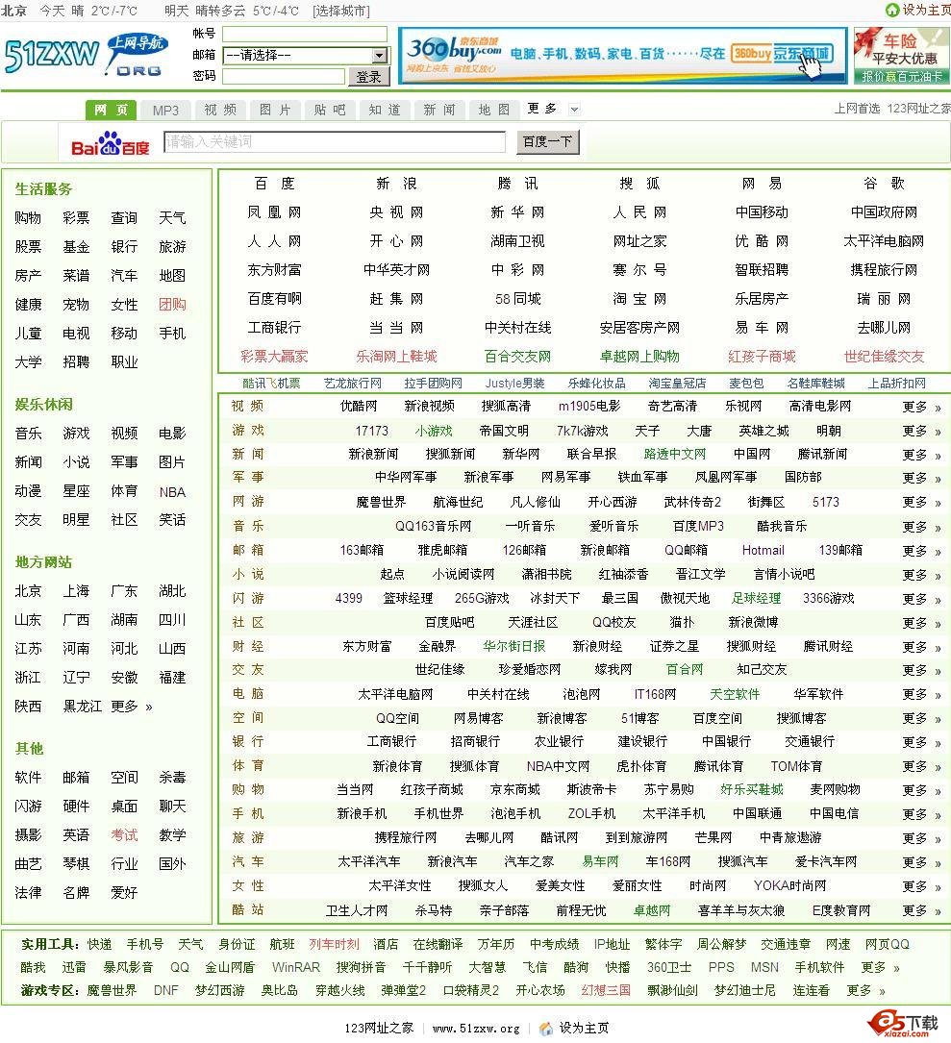Click the Baidu logo beside search box

click(x=110, y=143)
